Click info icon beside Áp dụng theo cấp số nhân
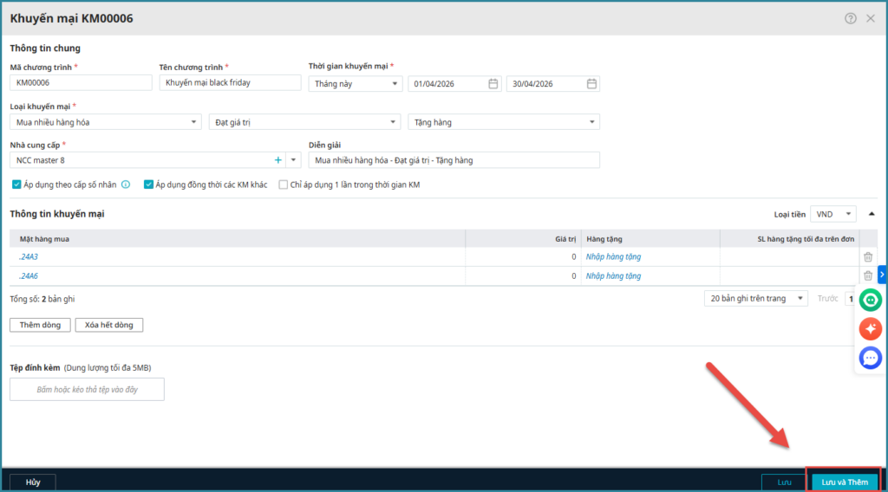This screenshot has height=492, width=888. pos(126,184)
